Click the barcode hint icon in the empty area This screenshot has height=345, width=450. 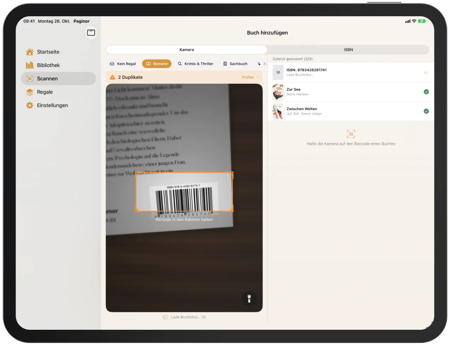pyautogui.click(x=351, y=134)
